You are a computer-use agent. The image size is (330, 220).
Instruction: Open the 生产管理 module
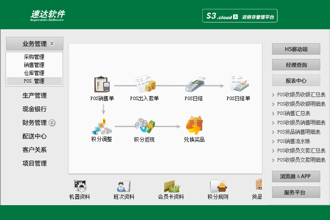coord(35,95)
